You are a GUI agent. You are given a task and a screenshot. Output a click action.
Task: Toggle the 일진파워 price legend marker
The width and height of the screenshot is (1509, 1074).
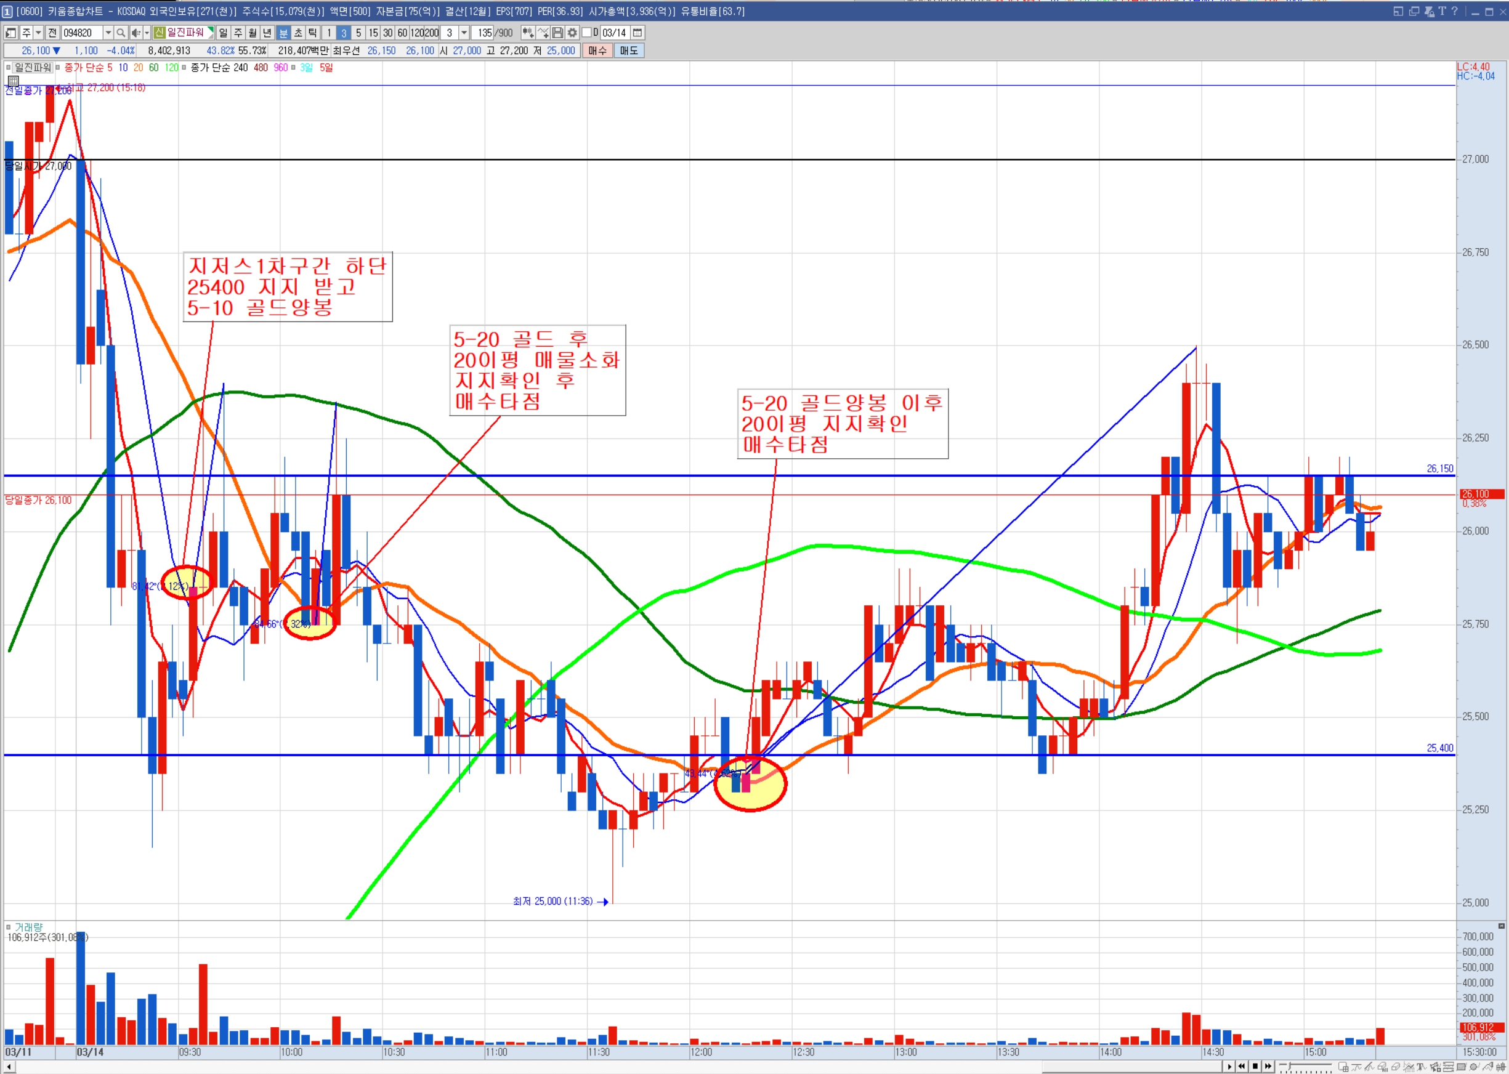tap(9, 68)
